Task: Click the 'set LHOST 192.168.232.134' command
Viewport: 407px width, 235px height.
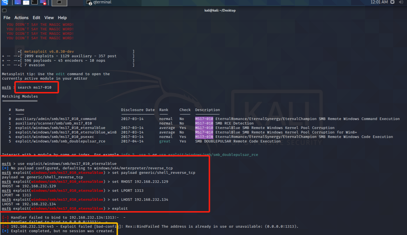Action: pos(140,200)
